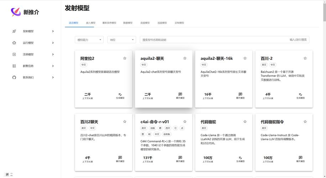Open the 代码骆驼 model card title
326x178 pixels.
208,122
